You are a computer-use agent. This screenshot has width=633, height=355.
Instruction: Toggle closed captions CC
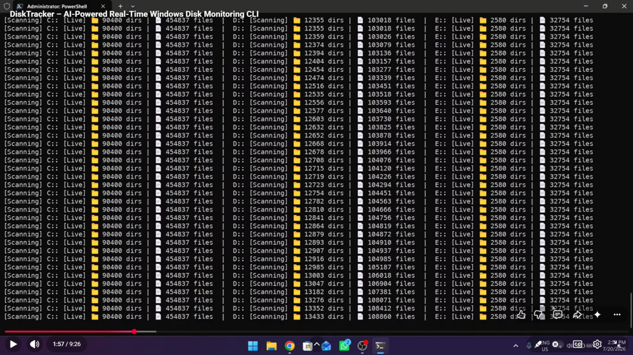pyautogui.click(x=578, y=344)
